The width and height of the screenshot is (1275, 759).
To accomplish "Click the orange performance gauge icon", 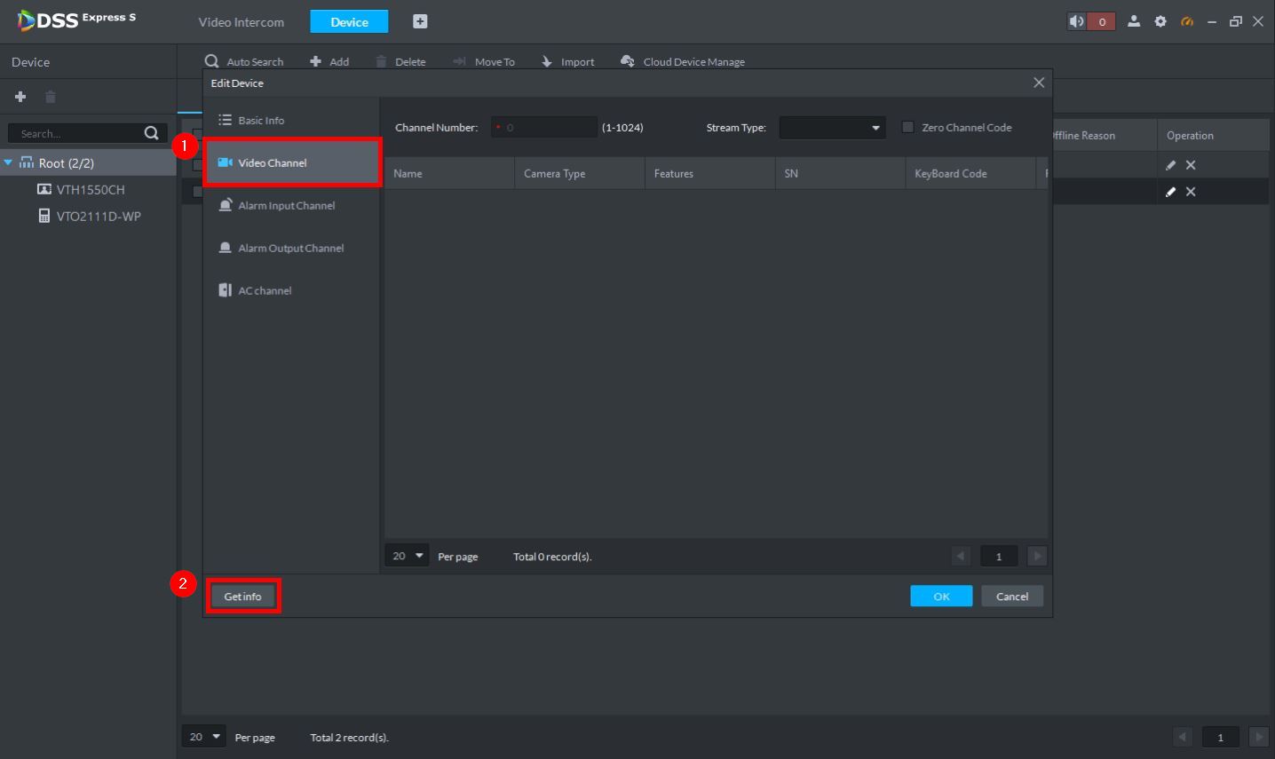I will pyautogui.click(x=1187, y=21).
